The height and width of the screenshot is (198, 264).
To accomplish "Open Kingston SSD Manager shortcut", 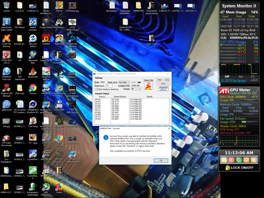I will [7, 90].
